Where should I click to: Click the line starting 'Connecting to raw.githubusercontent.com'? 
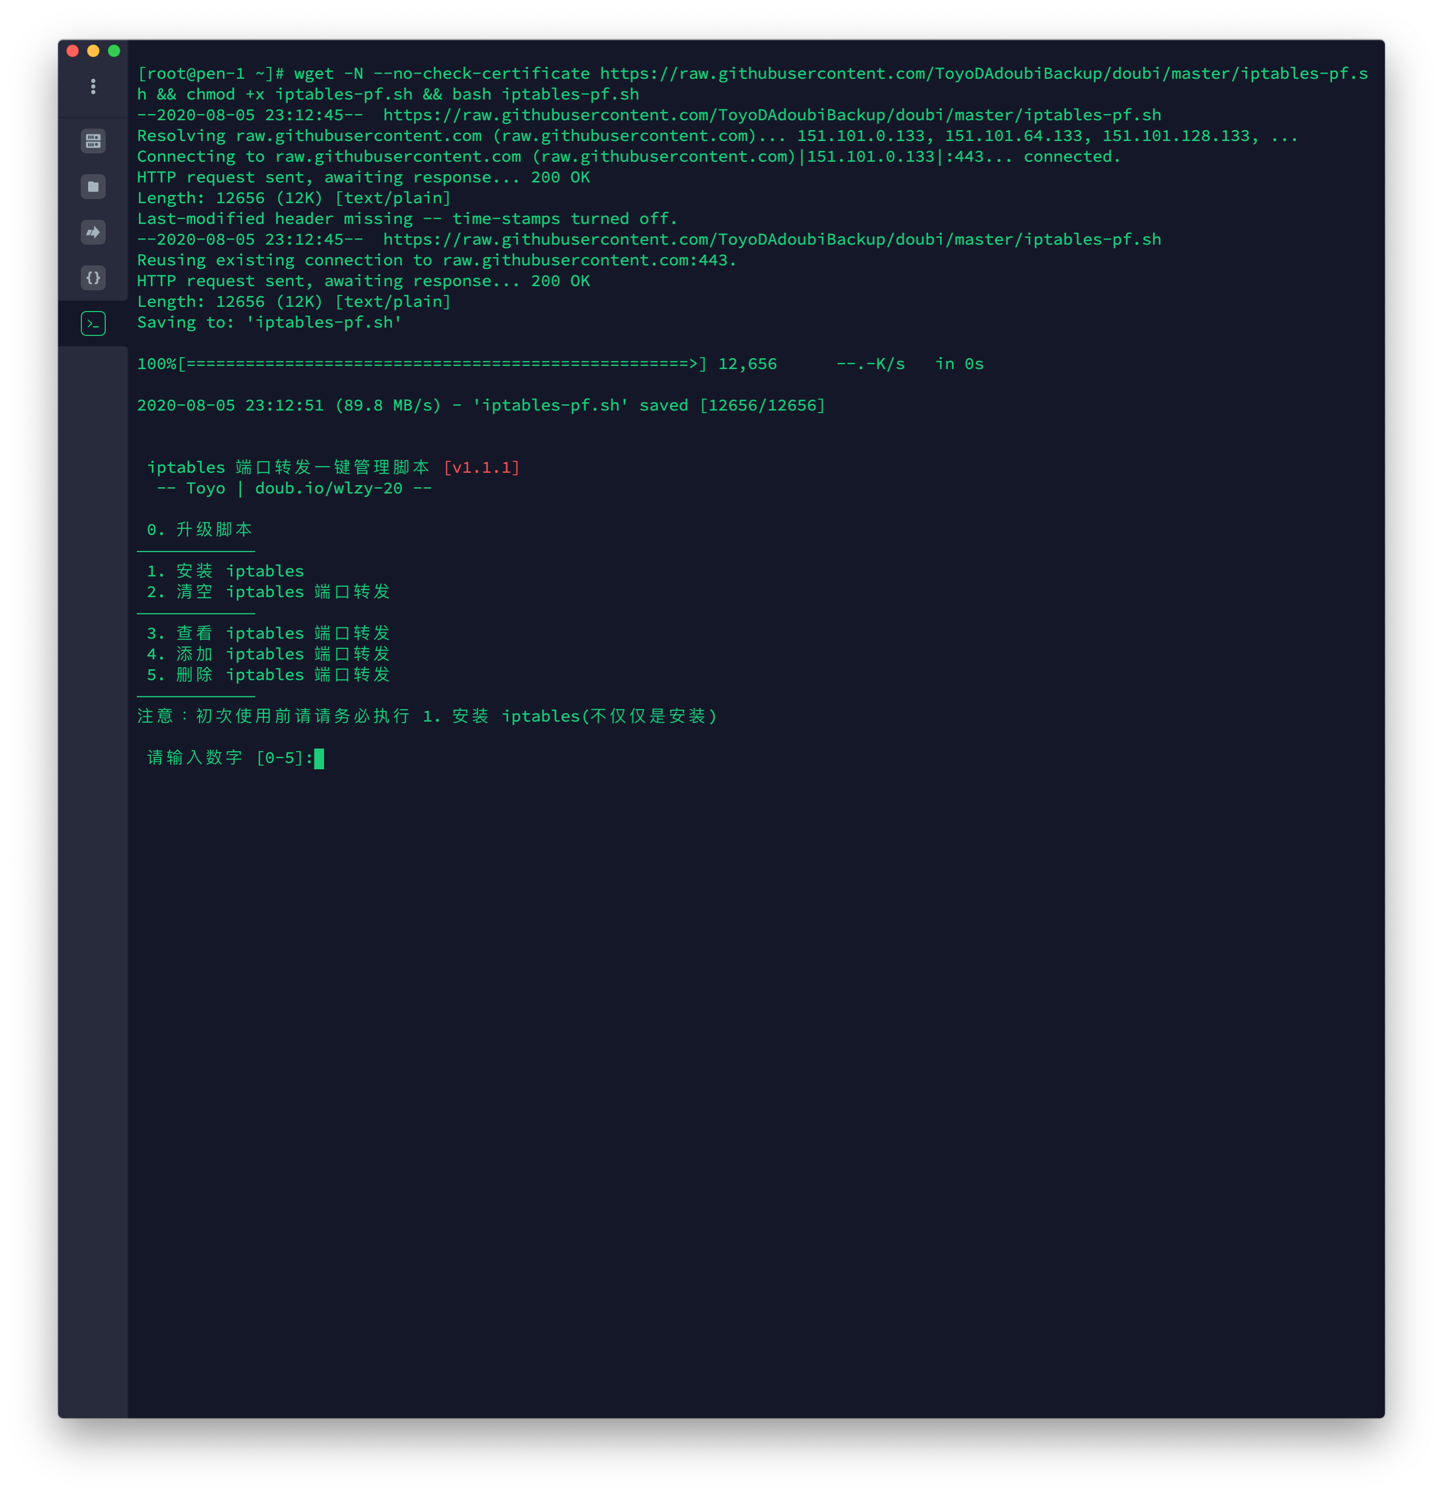coord(628,157)
